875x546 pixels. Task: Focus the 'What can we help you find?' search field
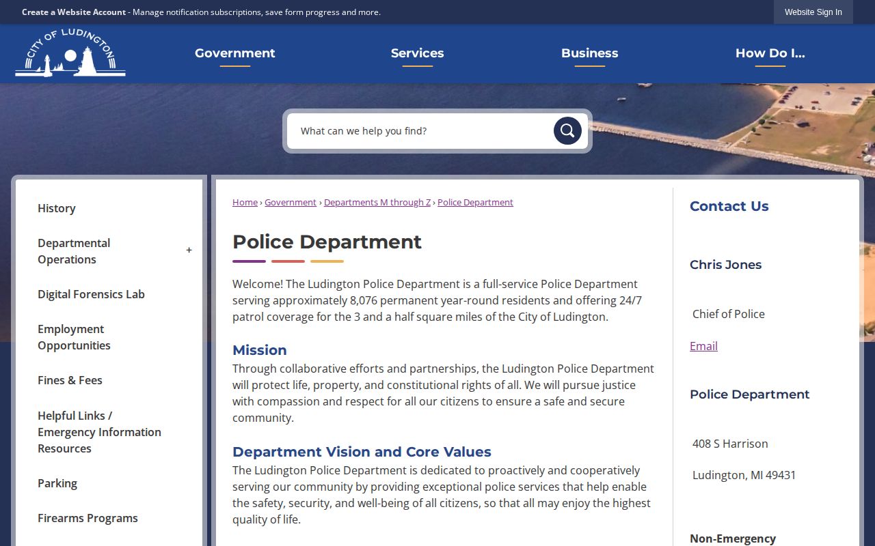(x=420, y=131)
